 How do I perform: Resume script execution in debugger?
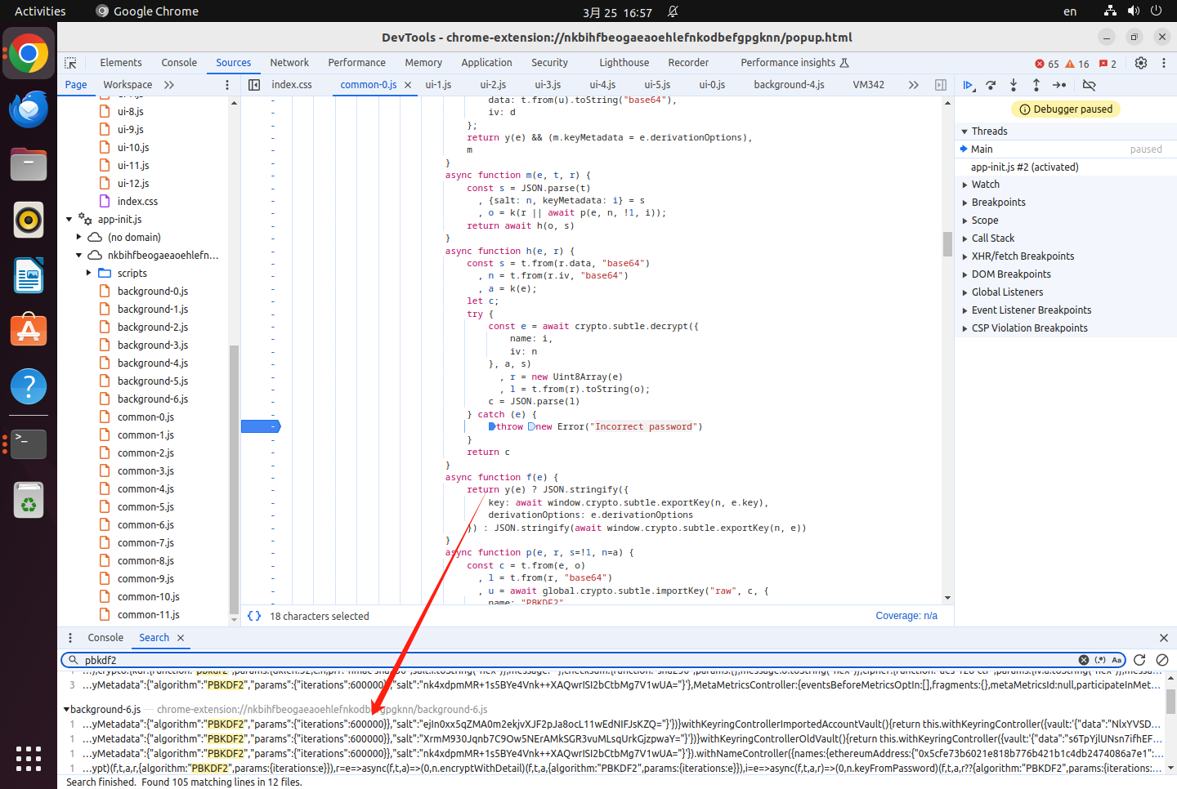(969, 85)
